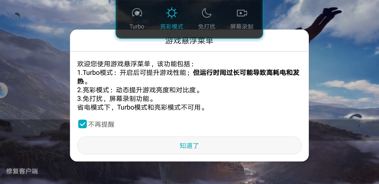The image size is (379, 184).
Task: Click the 不再提醒 label text
Action: [101, 124]
